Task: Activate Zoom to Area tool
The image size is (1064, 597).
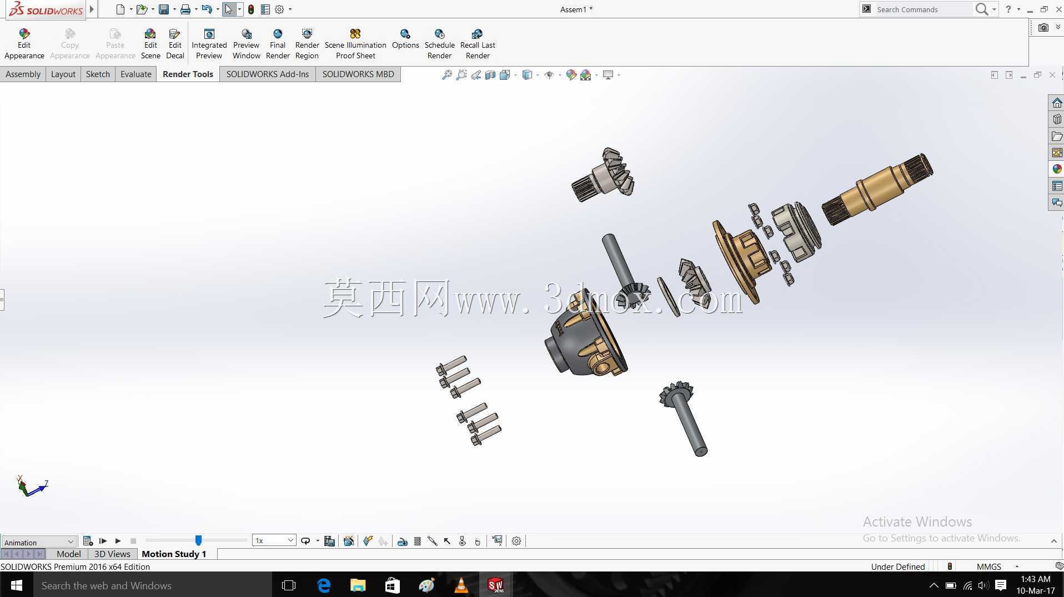Action: [x=461, y=75]
